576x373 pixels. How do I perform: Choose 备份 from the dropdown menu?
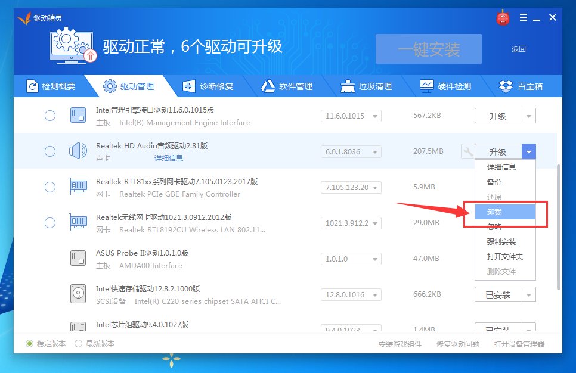click(505, 182)
